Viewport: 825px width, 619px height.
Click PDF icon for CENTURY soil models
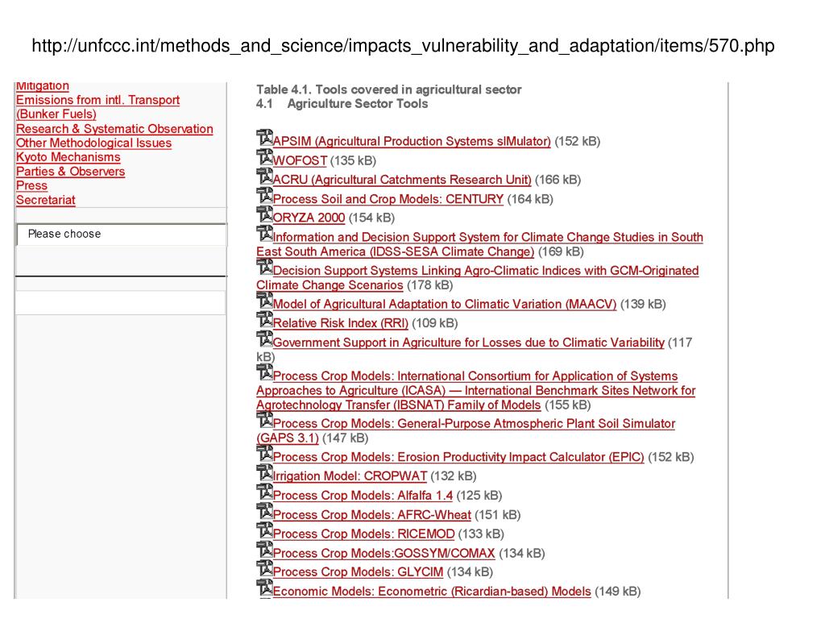pos(264,196)
